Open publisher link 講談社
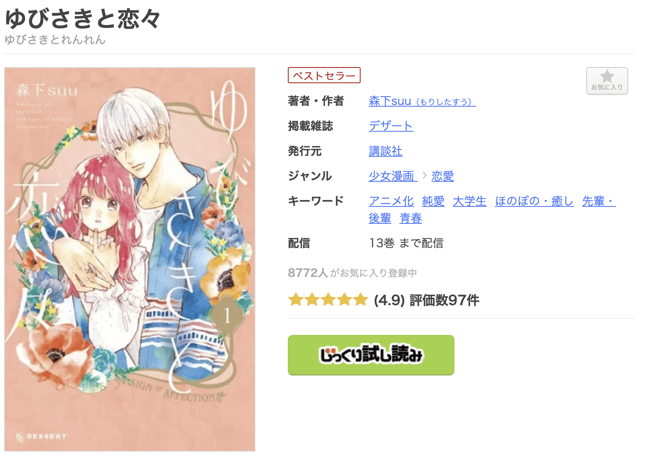Viewport: 646px width, 463px height. click(x=386, y=151)
